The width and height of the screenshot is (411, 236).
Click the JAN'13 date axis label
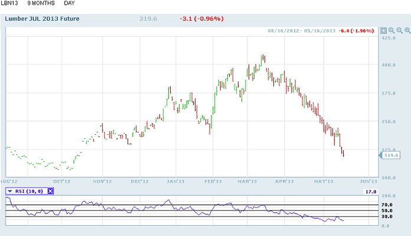point(175,182)
